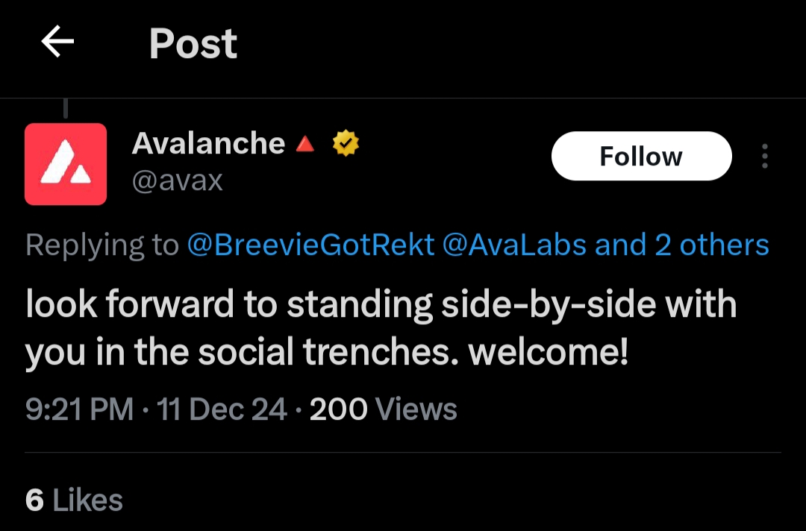
Task: Tap the post text starting "look forward"
Action: pos(381,305)
